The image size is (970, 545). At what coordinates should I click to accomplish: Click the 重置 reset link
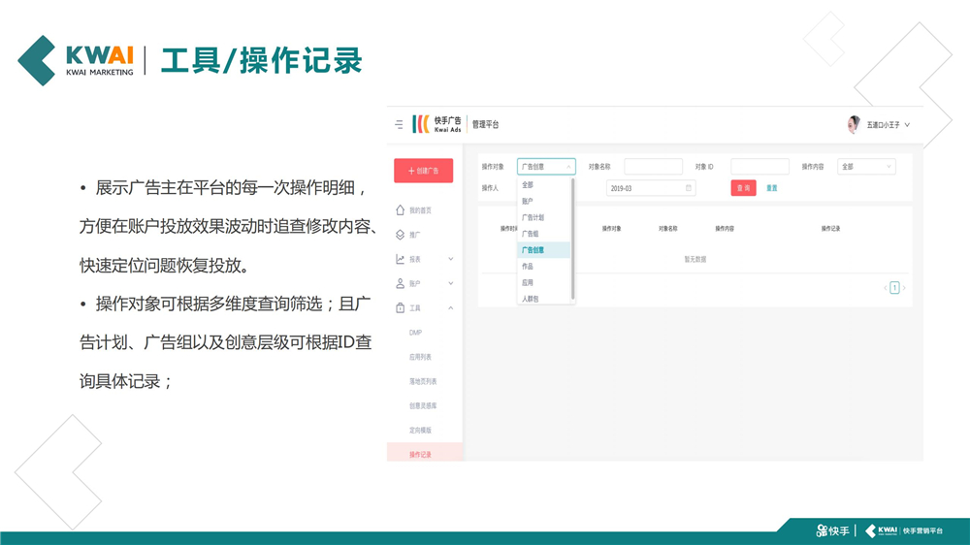(772, 188)
